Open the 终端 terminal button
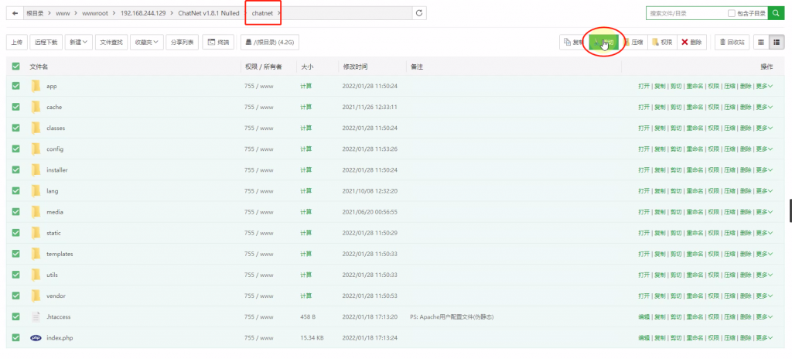 pos(218,43)
